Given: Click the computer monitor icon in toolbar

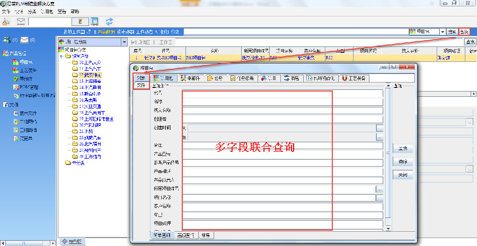Looking at the screenshot, I should [x=94, y=22].
